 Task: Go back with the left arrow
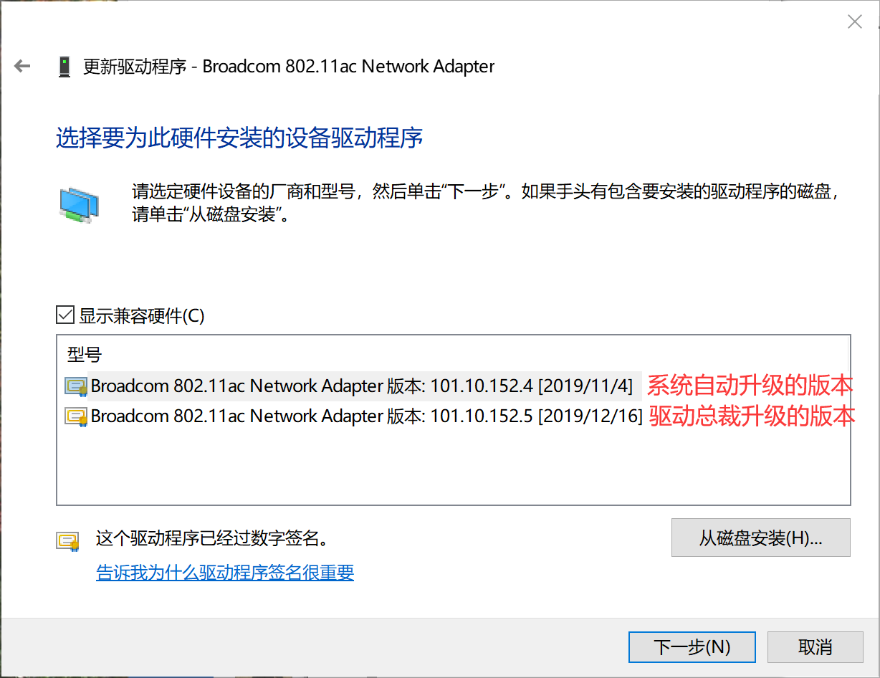point(22,67)
